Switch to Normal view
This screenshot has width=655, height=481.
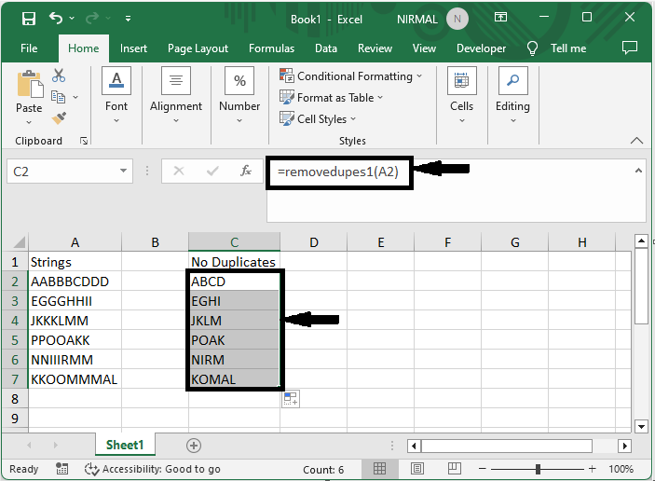point(379,469)
